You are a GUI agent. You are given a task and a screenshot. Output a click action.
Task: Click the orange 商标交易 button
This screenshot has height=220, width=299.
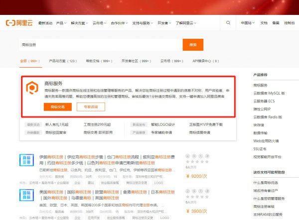58,107
